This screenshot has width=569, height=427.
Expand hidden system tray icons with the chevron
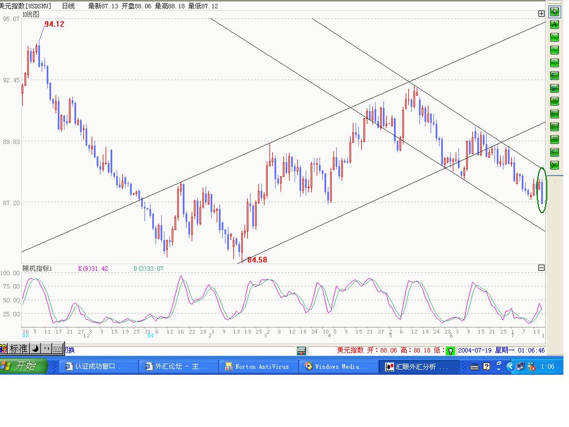pyautogui.click(x=511, y=367)
